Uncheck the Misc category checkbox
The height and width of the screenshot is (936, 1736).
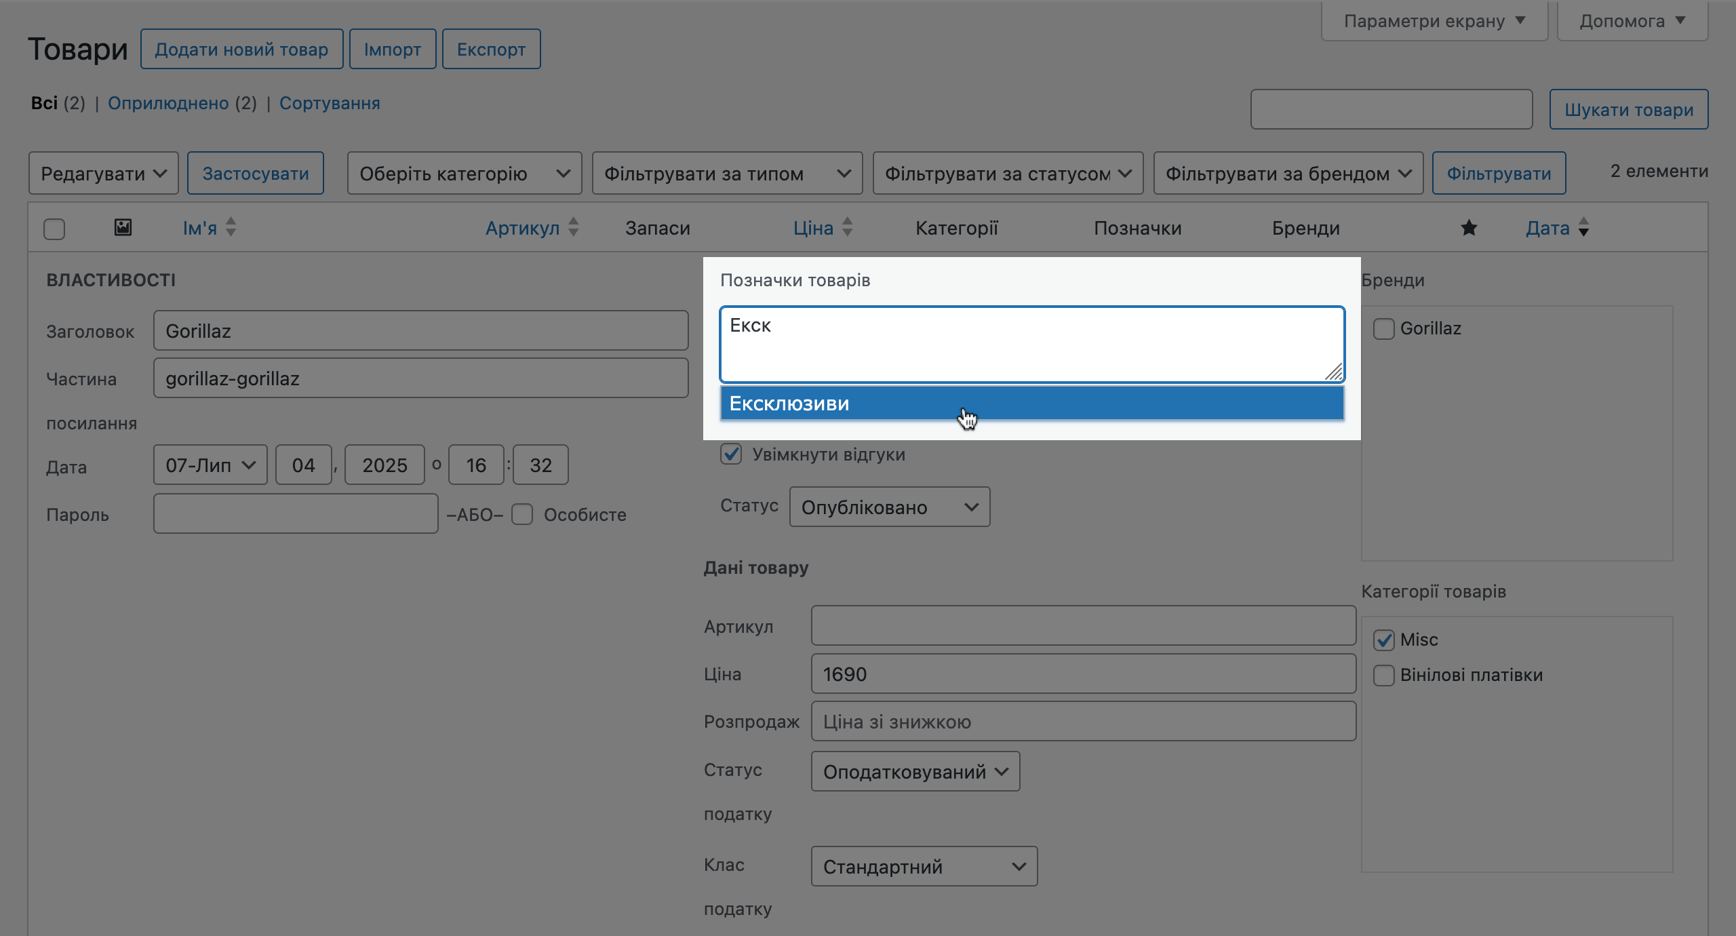pyautogui.click(x=1384, y=640)
